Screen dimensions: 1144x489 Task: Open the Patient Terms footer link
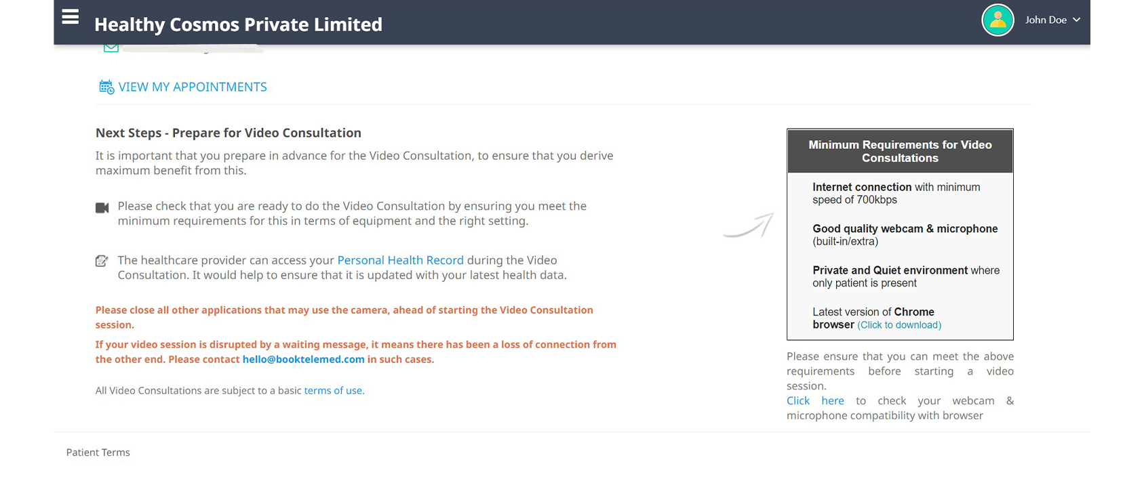98,452
